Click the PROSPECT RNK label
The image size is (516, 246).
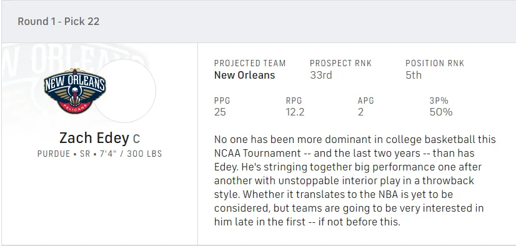pos(340,63)
